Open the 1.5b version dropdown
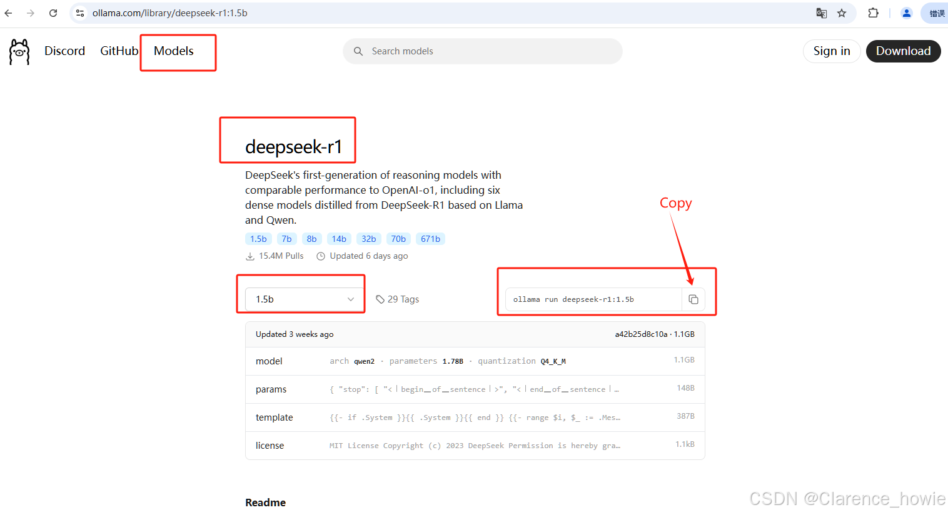 [x=305, y=299]
